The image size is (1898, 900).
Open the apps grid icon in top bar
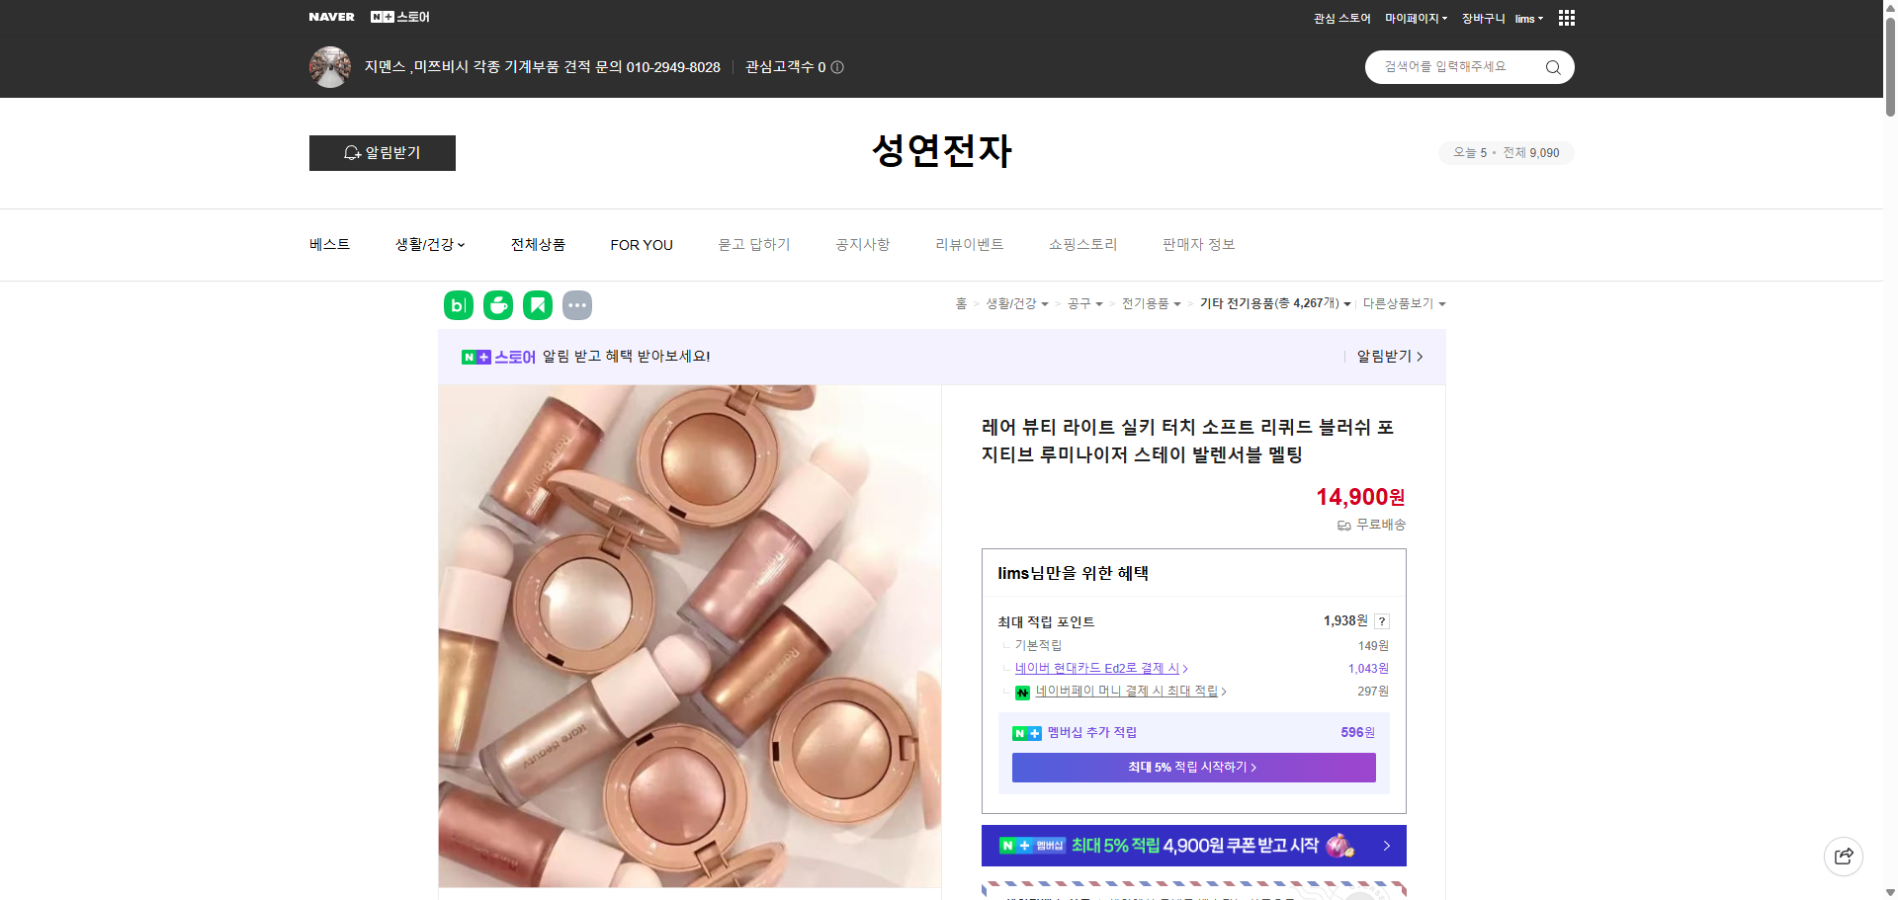(x=1566, y=18)
